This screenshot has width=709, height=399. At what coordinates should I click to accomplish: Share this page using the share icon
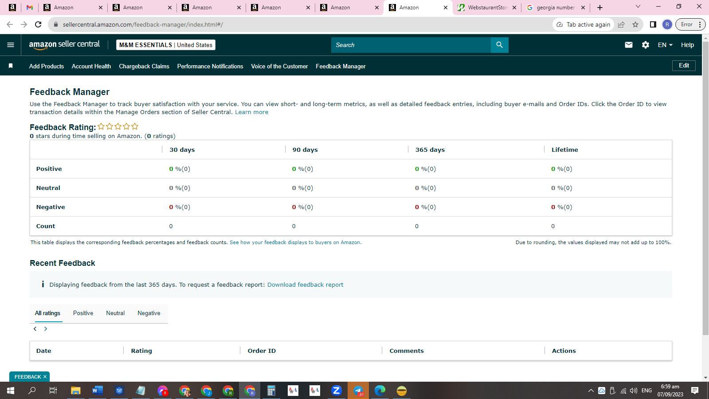621,24
